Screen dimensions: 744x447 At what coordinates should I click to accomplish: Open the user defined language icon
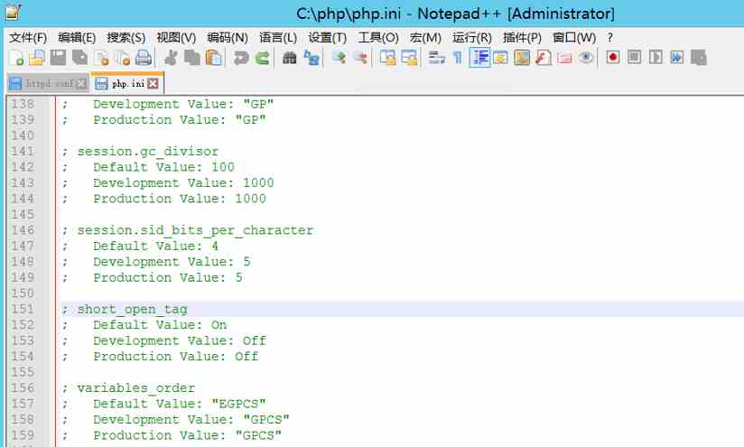tap(500, 58)
